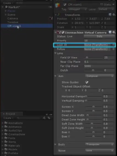Image resolution: width=117 pixels, height=156 pixels.
Task: Open the Transform component gear menu
Action: click(x=114, y=15)
